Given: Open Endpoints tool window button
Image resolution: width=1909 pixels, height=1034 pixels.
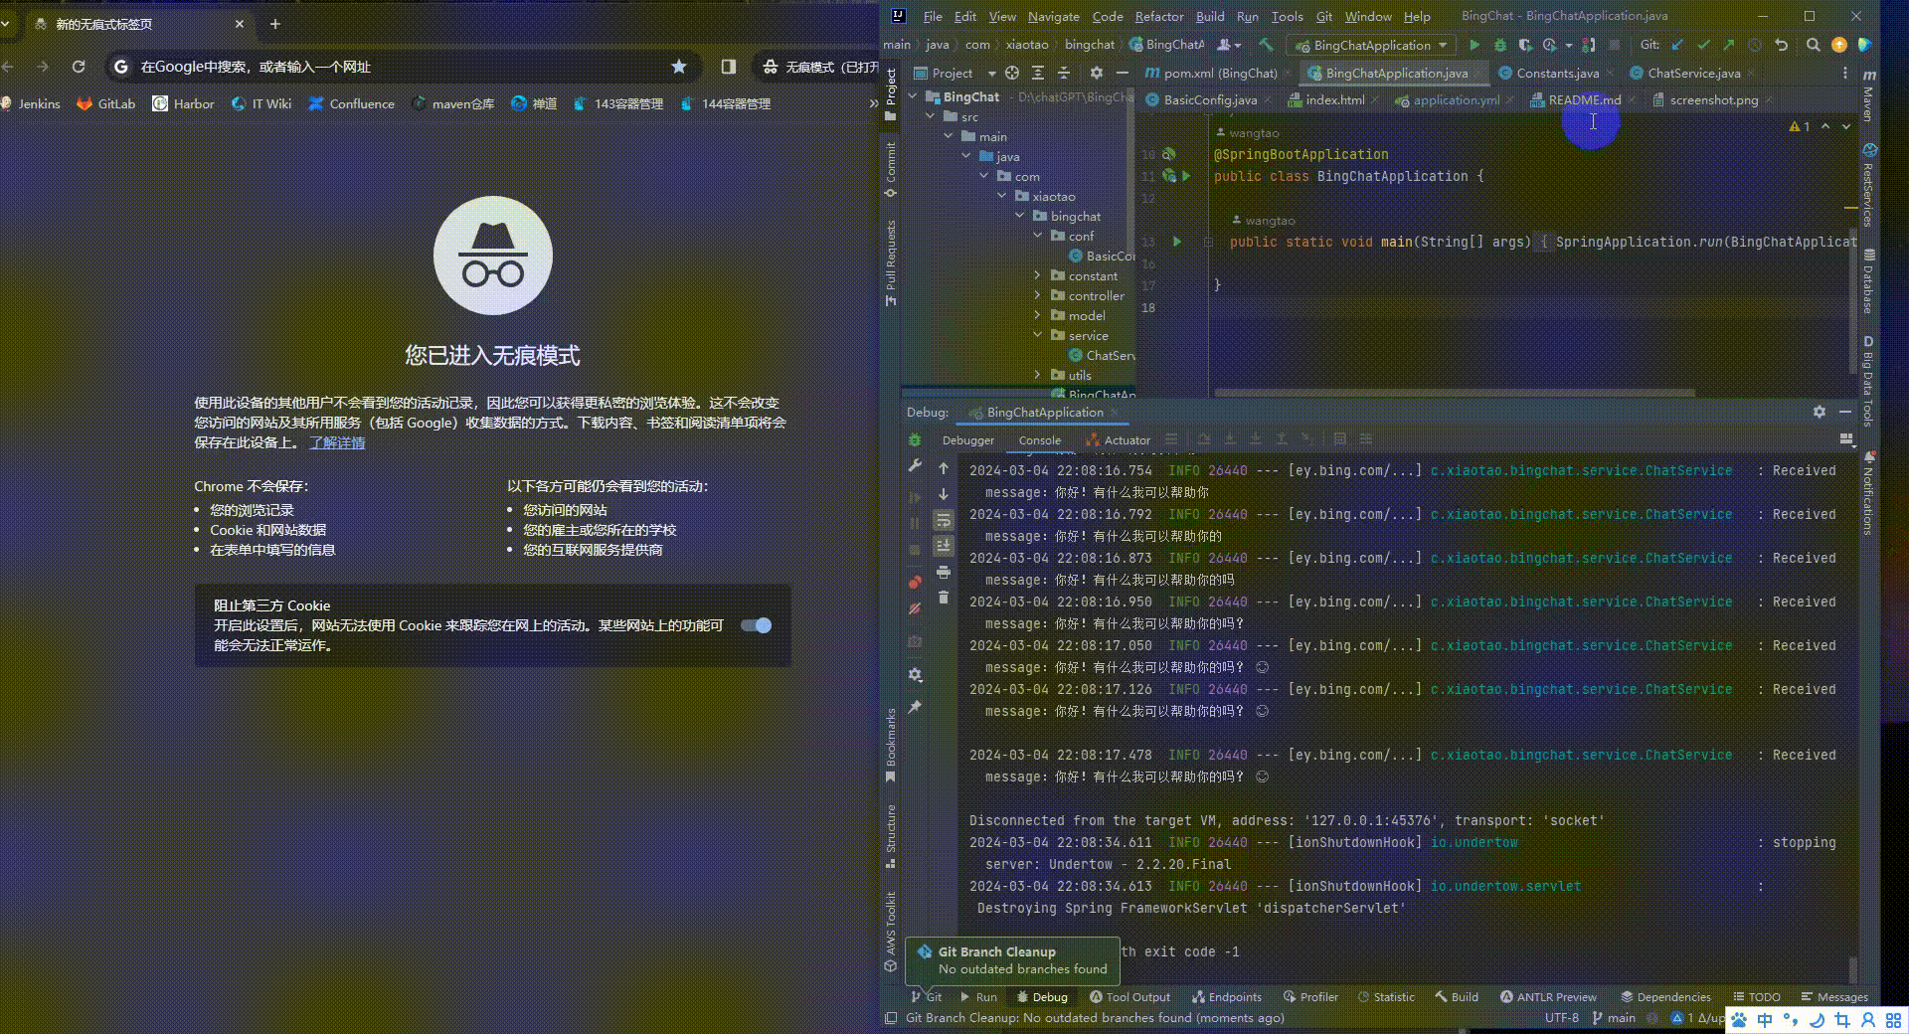Looking at the screenshot, I should coord(1227,996).
